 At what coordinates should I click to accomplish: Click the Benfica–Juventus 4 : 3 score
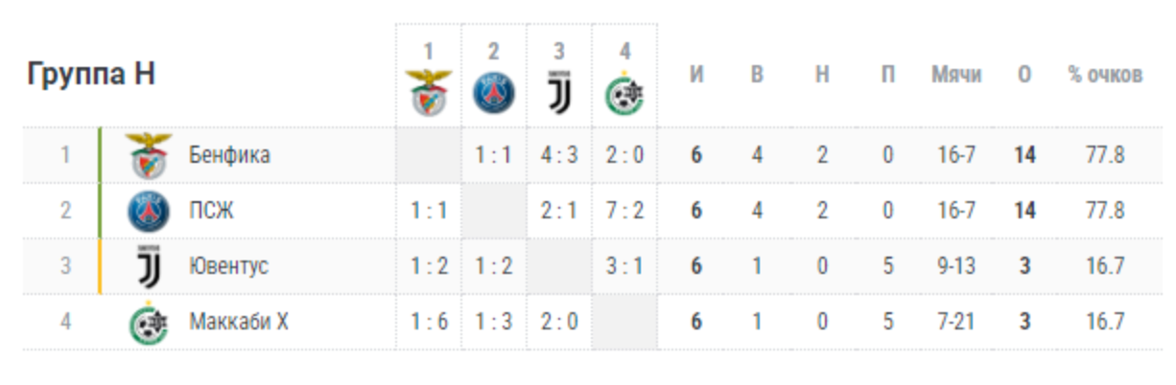[x=559, y=155]
